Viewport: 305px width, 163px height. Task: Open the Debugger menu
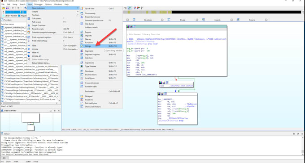38,4
